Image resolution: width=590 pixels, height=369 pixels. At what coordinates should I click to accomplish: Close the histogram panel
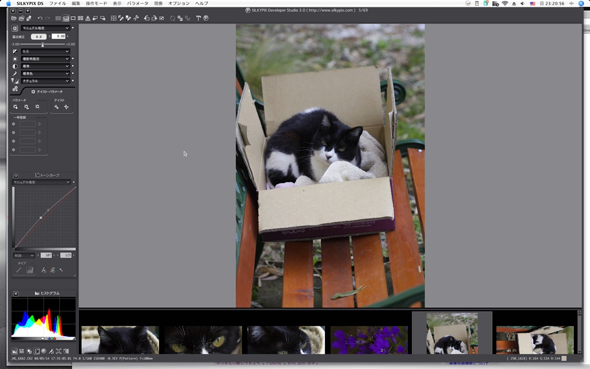click(x=16, y=293)
